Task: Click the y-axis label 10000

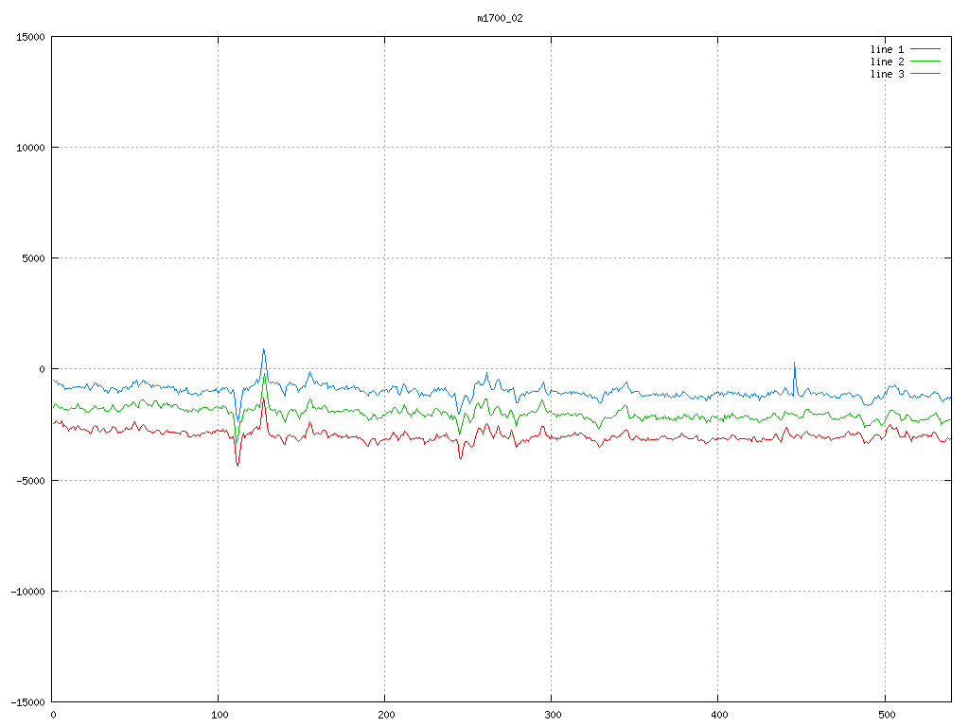Action: point(31,148)
